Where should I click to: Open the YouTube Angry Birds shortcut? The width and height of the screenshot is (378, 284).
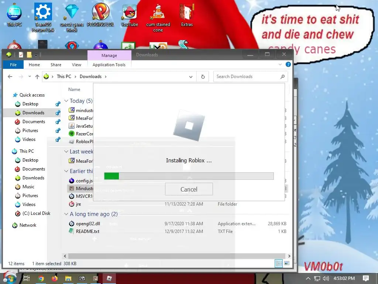click(130, 15)
